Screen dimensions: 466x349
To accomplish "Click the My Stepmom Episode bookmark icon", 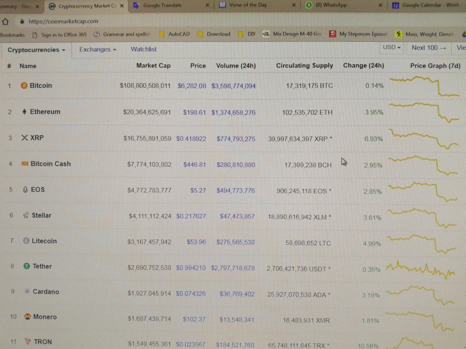I will pos(332,34).
